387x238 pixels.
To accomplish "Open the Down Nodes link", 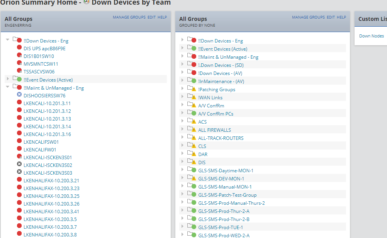I will (372, 36).
